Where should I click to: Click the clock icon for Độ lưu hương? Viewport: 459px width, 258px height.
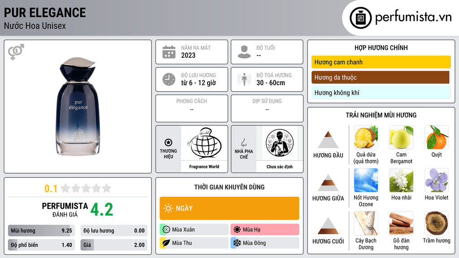(169, 79)
